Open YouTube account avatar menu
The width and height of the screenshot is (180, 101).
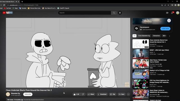[x=177, y=13]
